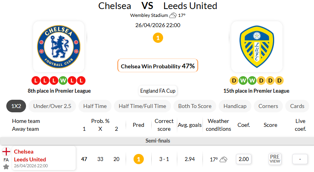The image size is (314, 172).
Task: Click the Chelsea club crest logo
Action: tap(59, 47)
